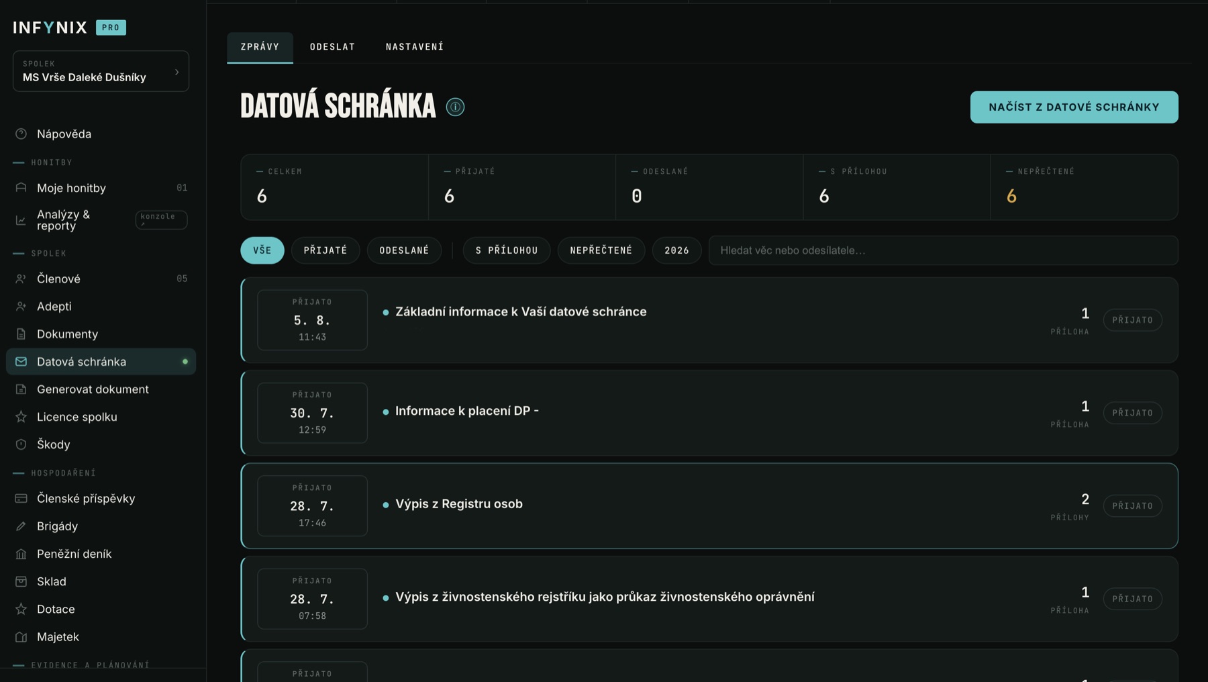Click the Moje honitby sidebar icon
The width and height of the screenshot is (1208, 682).
tap(21, 188)
